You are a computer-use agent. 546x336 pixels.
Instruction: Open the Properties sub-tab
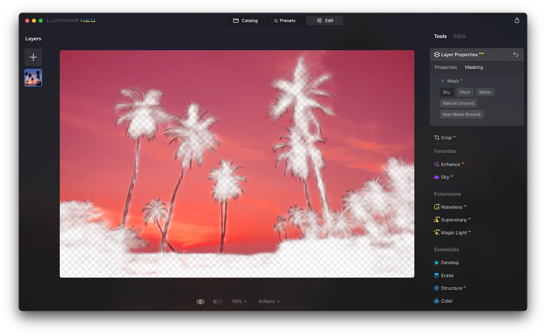tap(446, 67)
